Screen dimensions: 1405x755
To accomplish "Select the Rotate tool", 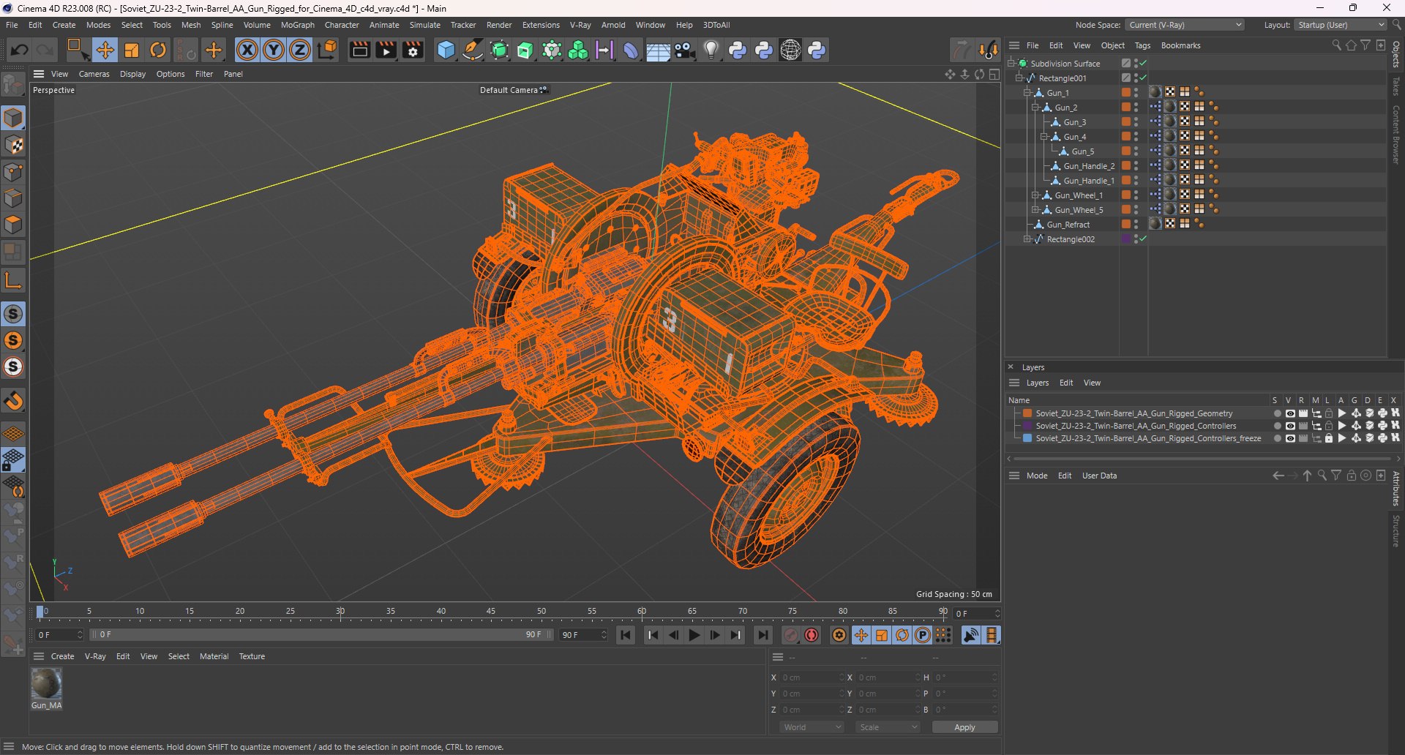I will [158, 50].
